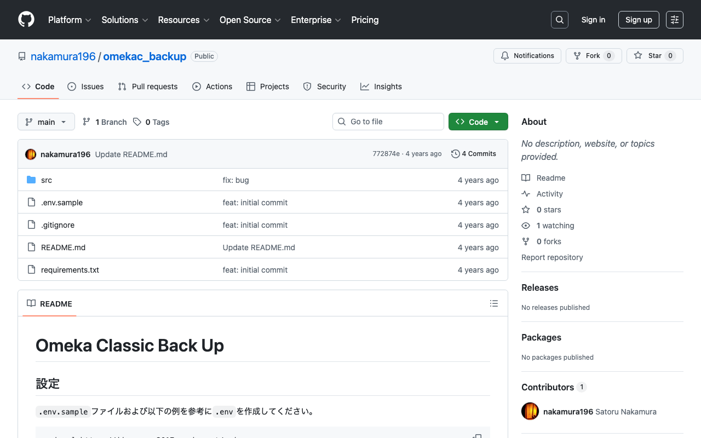Click the Go to file search field

[388, 122]
